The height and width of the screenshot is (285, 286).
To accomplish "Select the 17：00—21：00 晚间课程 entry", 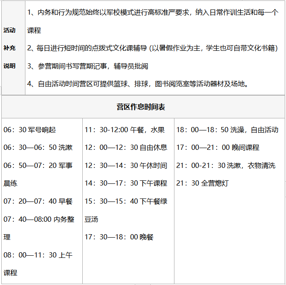I will (218, 148).
